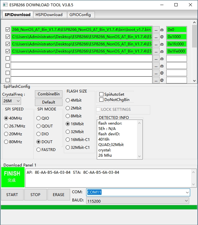Select 20MHz SPI speed
The height and width of the screenshot is (225, 198).
click(6, 134)
